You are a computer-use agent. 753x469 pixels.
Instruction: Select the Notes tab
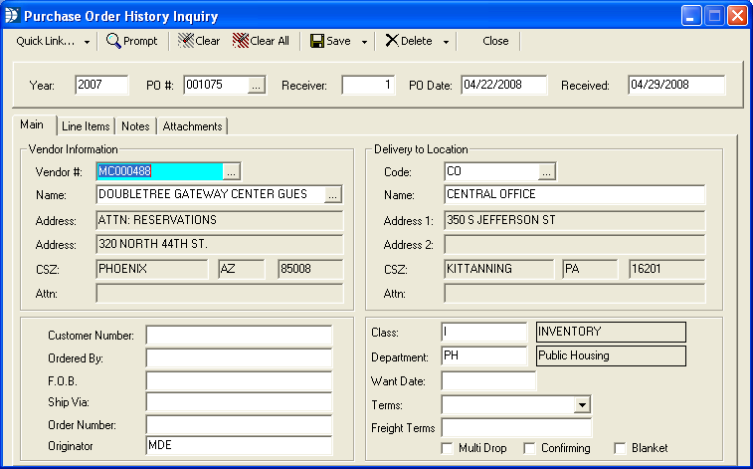point(135,126)
